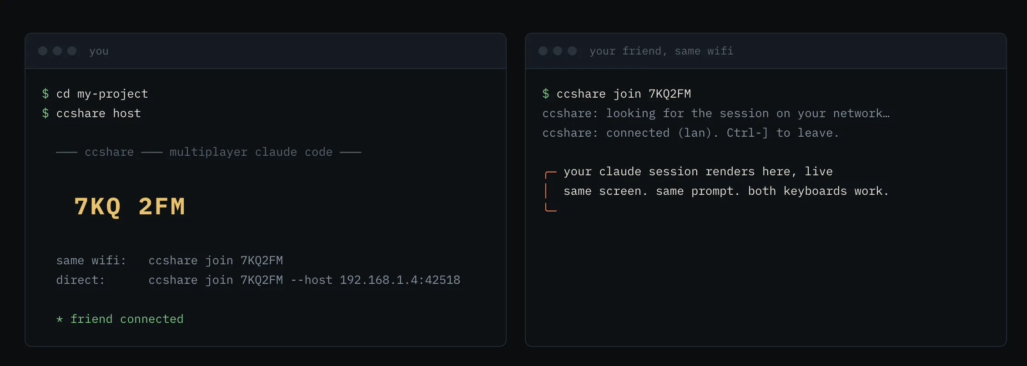The image size is (1027, 366).
Task: Click 'same screen. same prompt. both keyboards work.' text
Action: 726,191
